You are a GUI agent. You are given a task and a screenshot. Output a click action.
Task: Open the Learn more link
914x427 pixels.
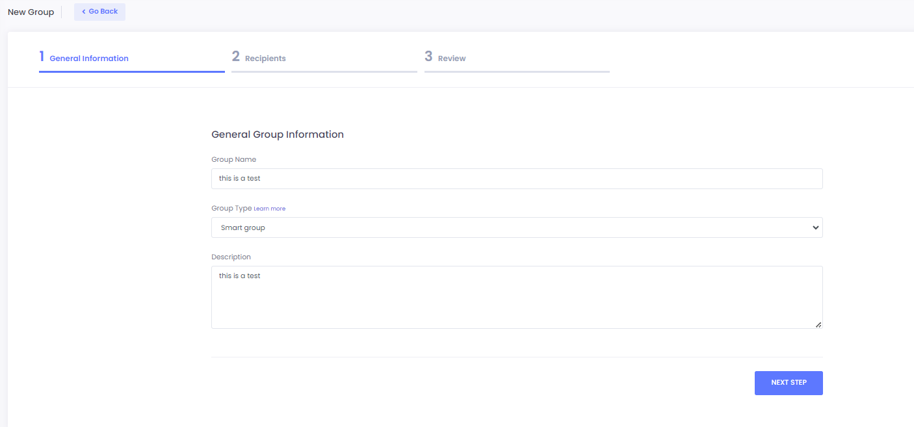(x=269, y=209)
